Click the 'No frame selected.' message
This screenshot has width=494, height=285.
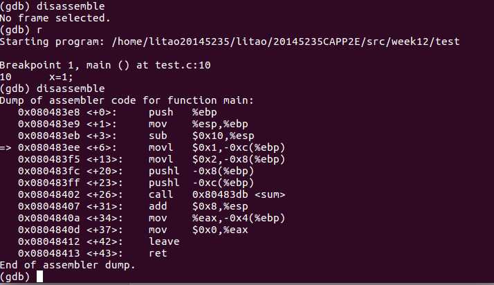[55, 17]
